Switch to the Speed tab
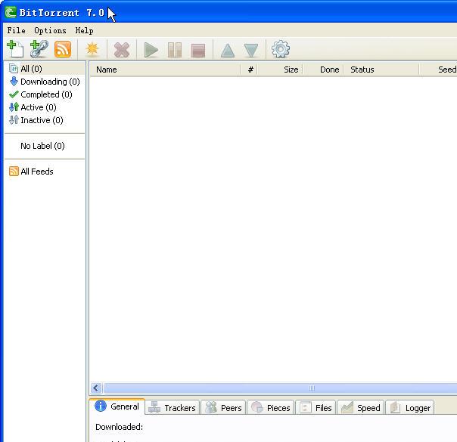This screenshot has height=442, width=457. [361, 408]
